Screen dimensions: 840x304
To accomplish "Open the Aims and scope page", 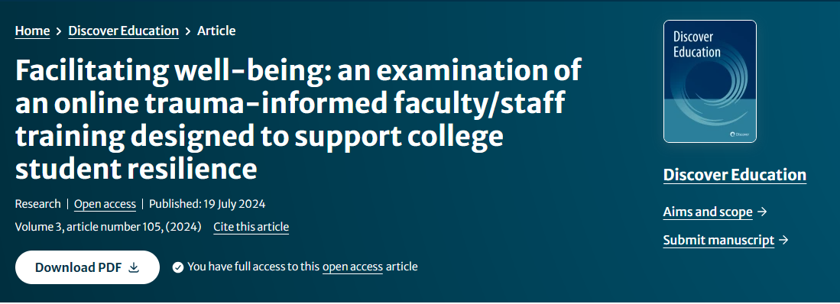I will 708,212.
